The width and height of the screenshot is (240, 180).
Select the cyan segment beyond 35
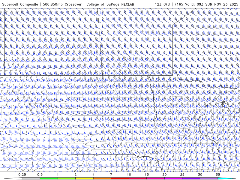pos(226,178)
